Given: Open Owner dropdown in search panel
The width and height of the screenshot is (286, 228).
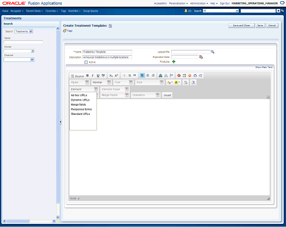Looking at the screenshot, I should [x=33, y=51].
